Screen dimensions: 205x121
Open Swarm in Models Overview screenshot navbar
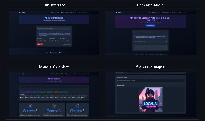tap(83, 74)
